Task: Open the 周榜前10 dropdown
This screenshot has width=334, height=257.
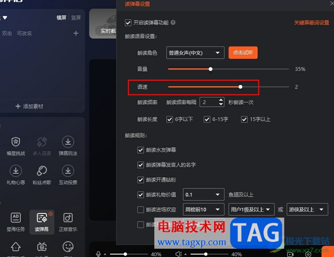Action: pyautogui.click(x=203, y=209)
